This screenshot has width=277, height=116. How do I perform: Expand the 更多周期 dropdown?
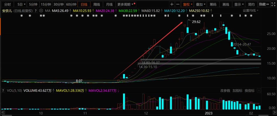point(126,4)
